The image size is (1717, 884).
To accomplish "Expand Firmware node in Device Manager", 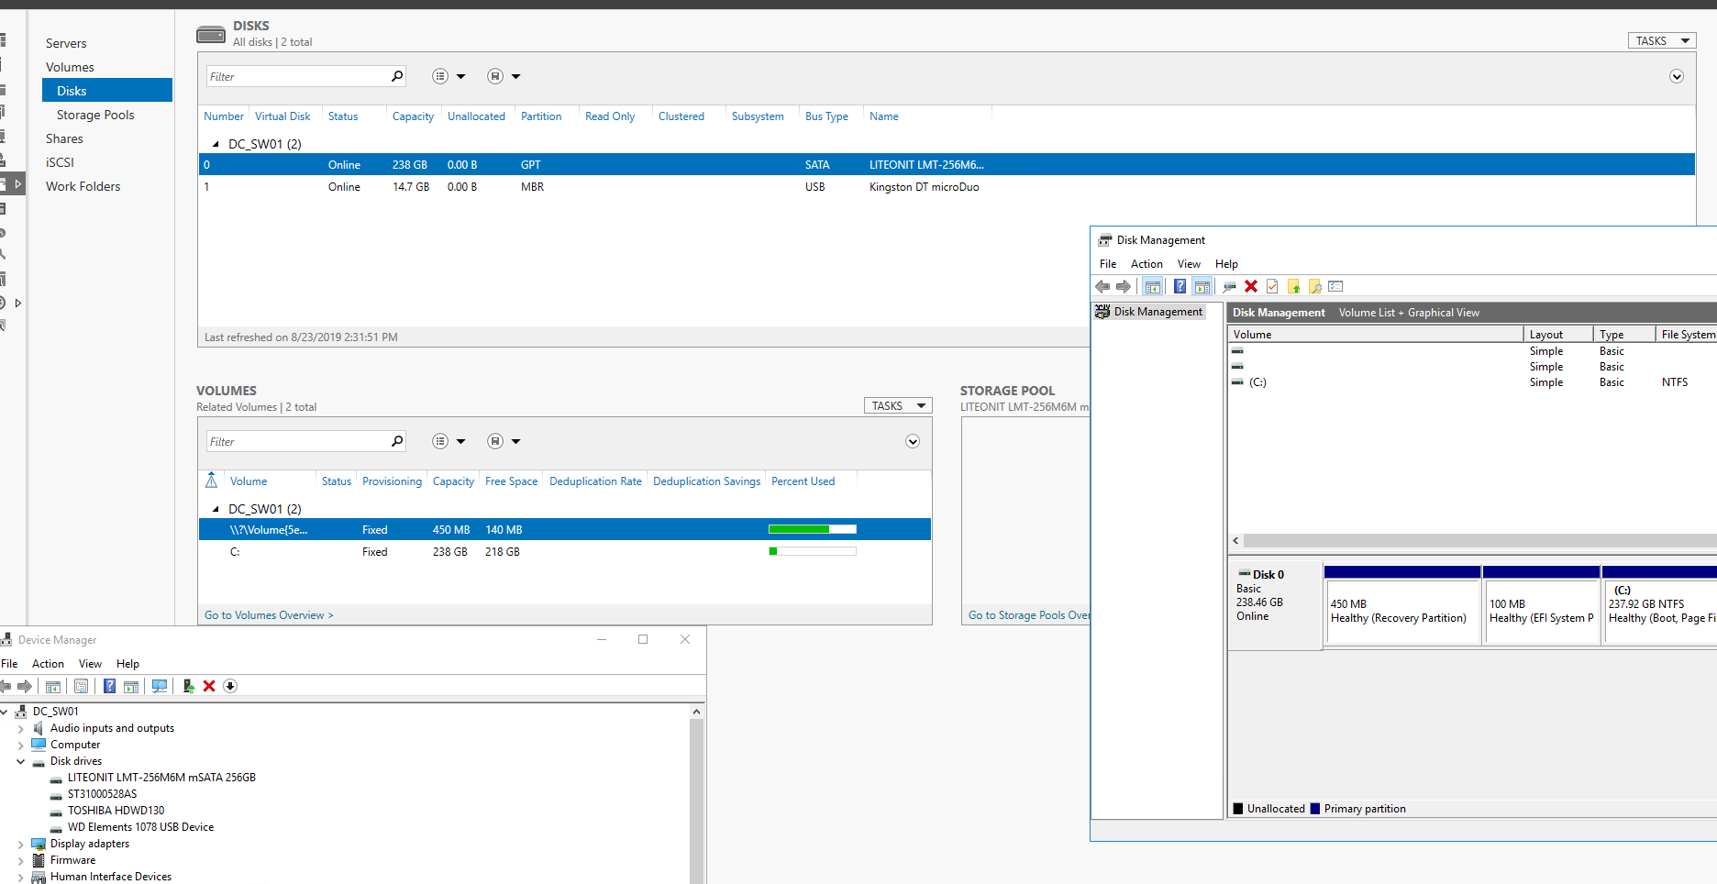I will click(20, 861).
